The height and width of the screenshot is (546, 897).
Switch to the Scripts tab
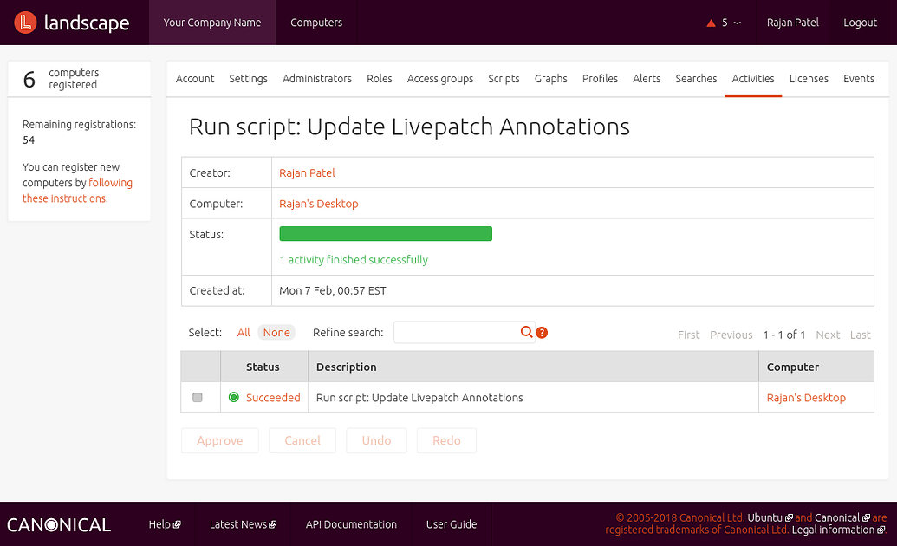(504, 79)
